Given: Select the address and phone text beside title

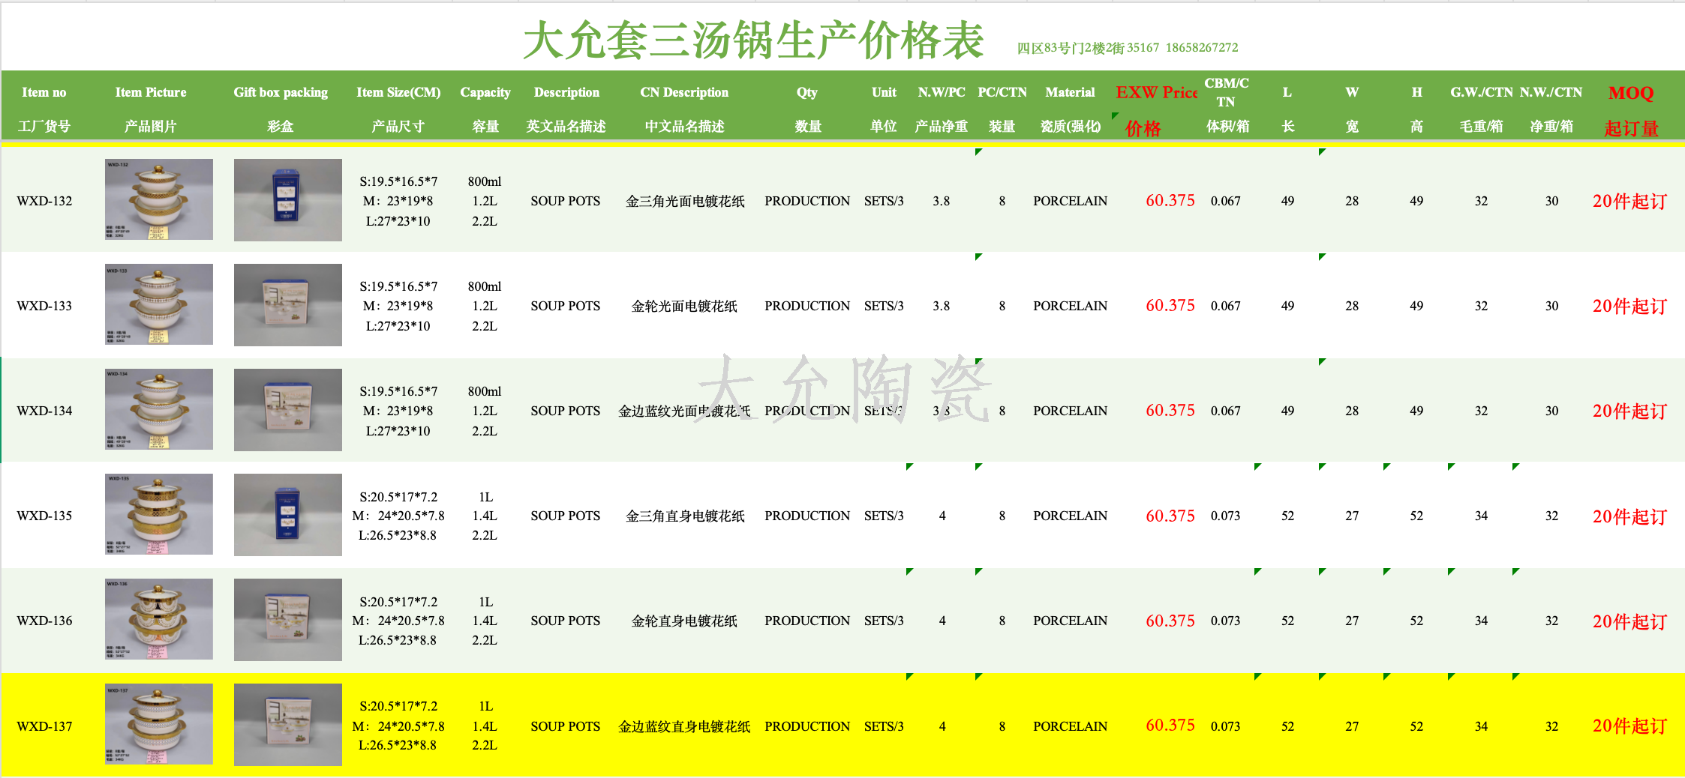Looking at the screenshot, I should (x=1127, y=48).
